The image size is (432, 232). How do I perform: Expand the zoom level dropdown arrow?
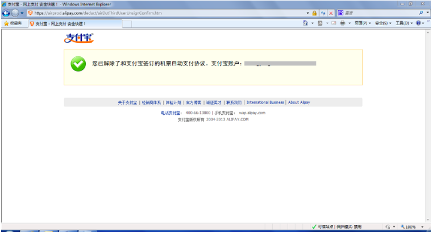[422, 227]
